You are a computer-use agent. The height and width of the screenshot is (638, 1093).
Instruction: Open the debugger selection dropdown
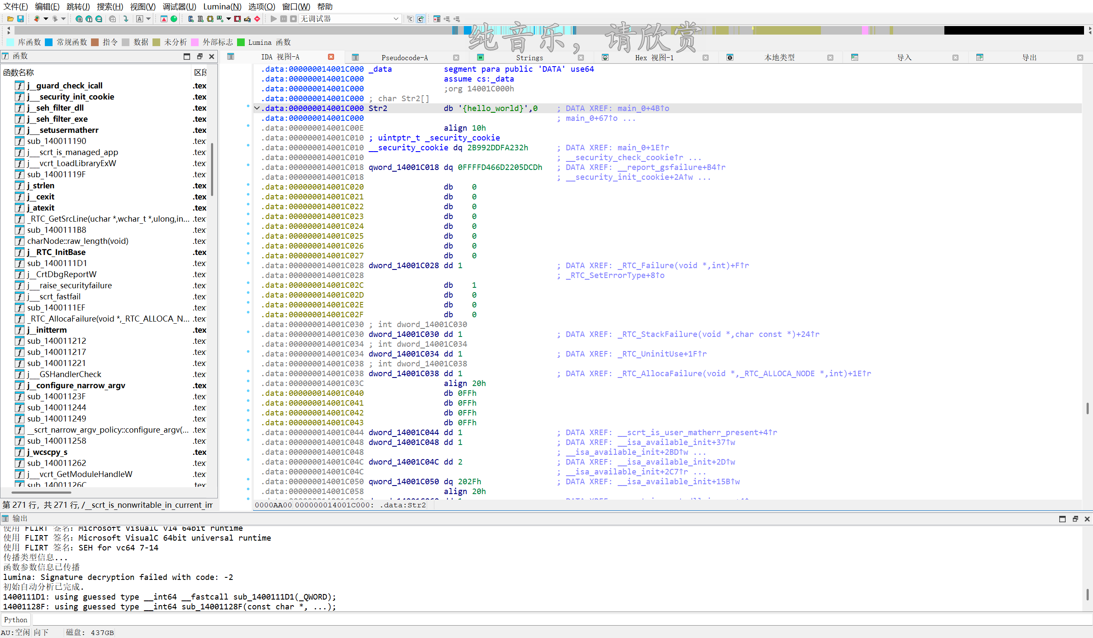396,19
